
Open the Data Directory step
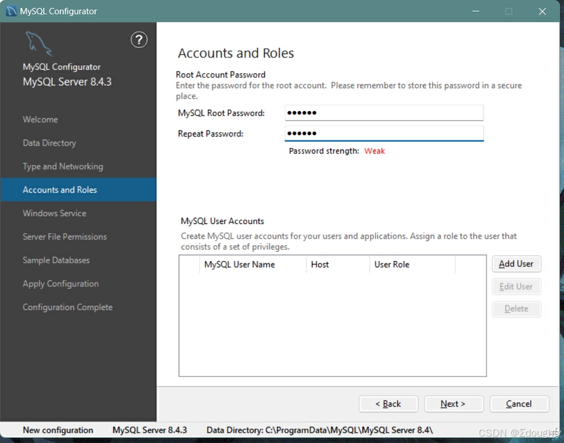pos(50,143)
